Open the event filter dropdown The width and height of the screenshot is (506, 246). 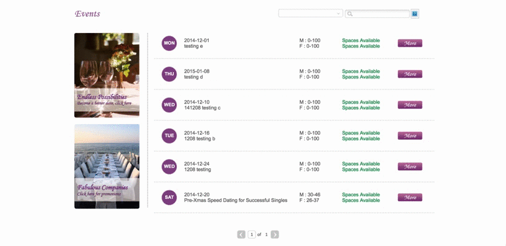click(x=310, y=13)
